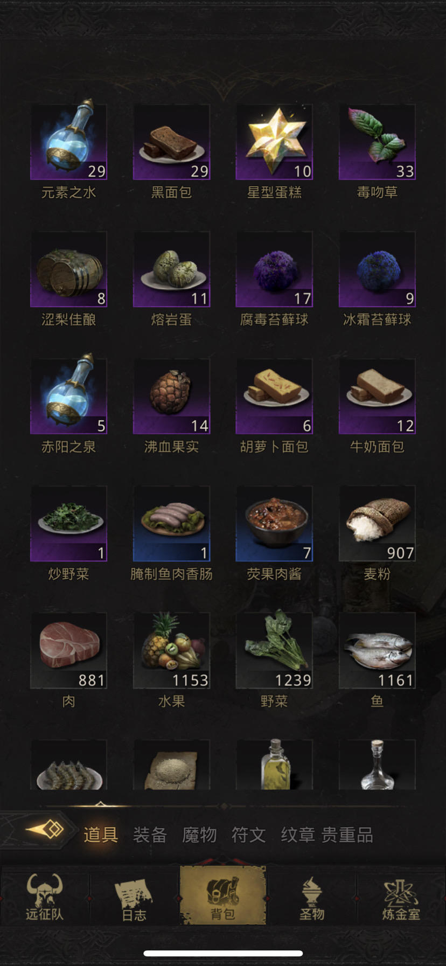Choose the 水果 fruit pile item
Image resolution: width=446 pixels, height=966 pixels.
coord(171,651)
